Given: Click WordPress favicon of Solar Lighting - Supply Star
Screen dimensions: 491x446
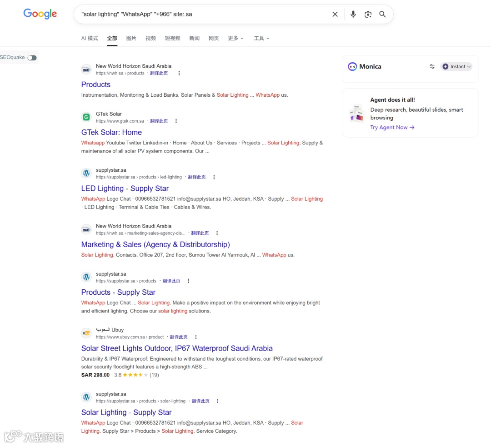Looking at the screenshot, I should pos(86,397).
